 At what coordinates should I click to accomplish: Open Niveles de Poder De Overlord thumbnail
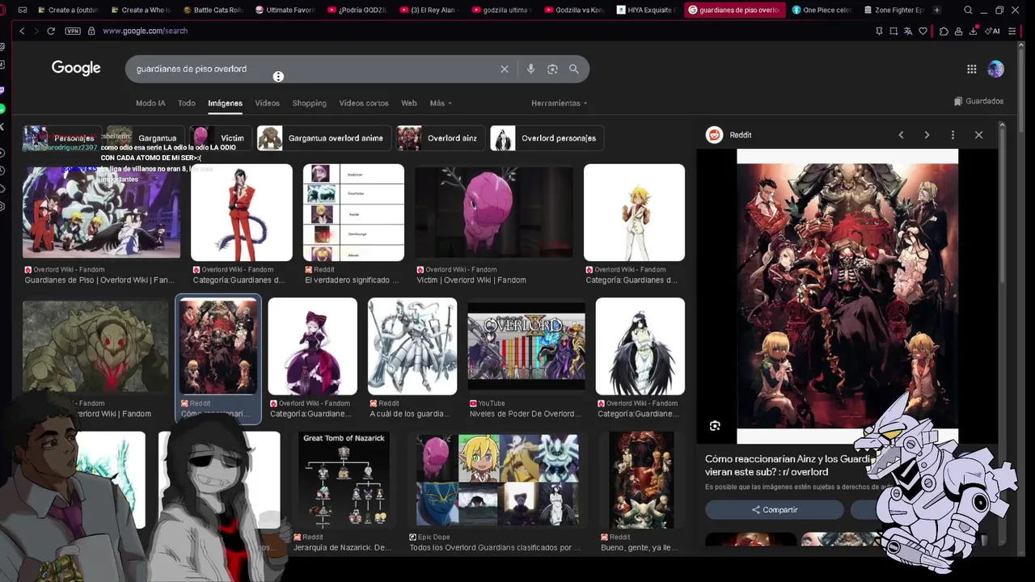point(526,346)
